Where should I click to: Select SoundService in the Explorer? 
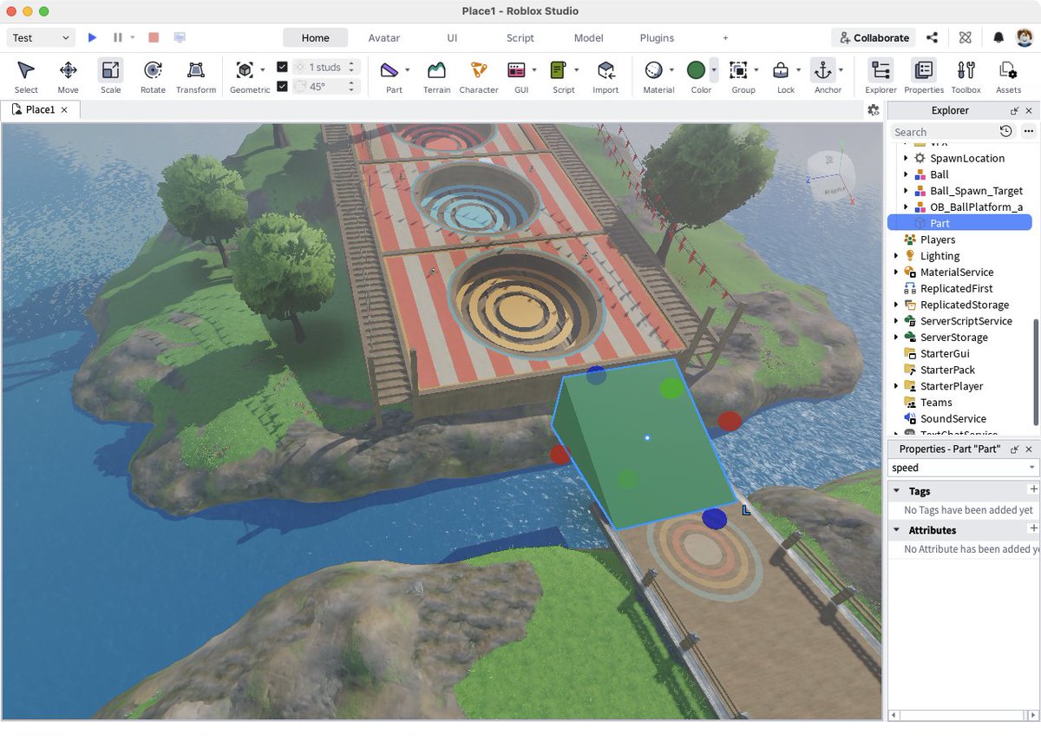click(x=953, y=418)
